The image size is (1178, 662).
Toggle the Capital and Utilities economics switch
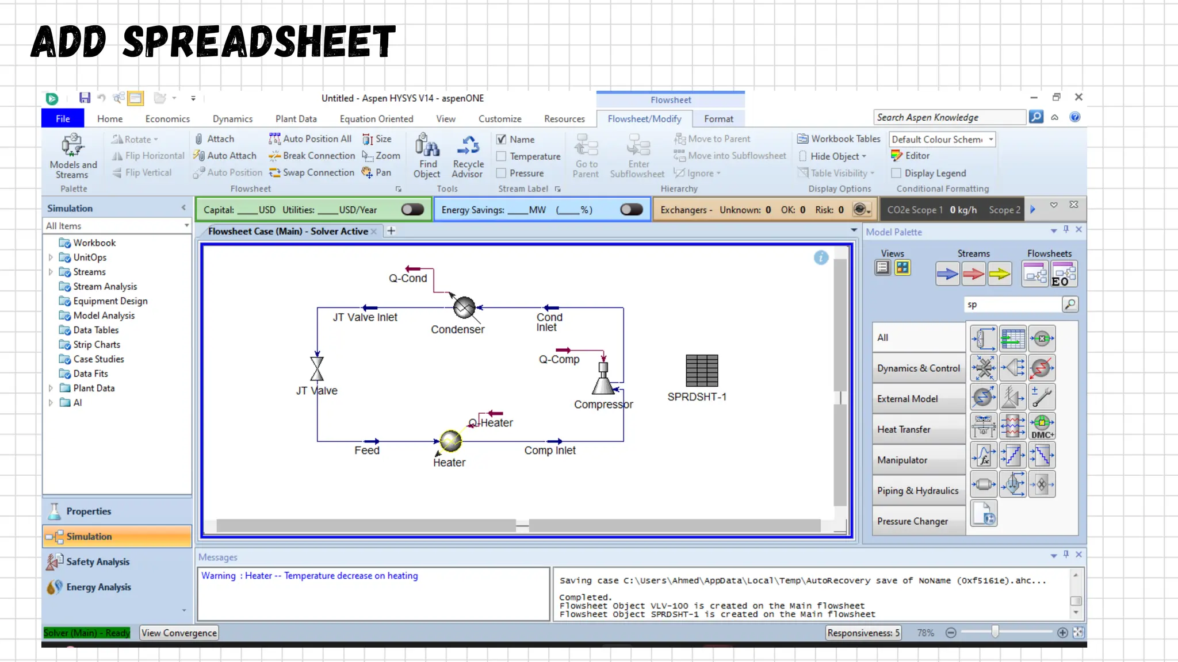point(412,210)
